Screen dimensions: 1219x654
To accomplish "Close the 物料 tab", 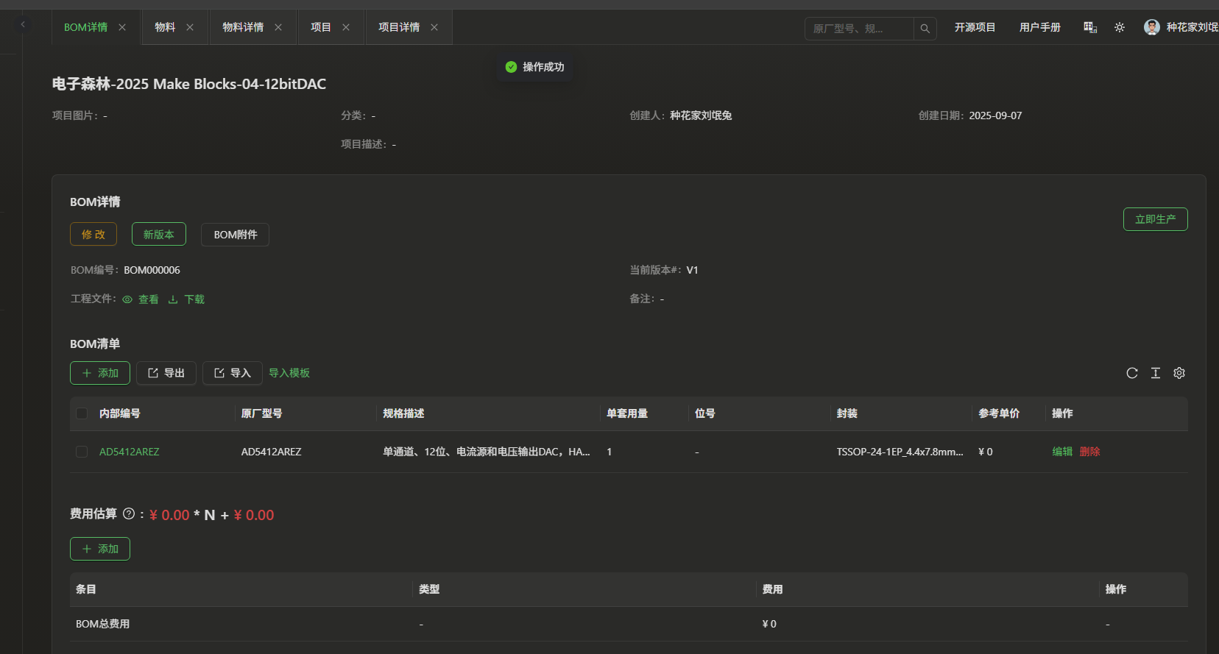I will pyautogui.click(x=190, y=27).
